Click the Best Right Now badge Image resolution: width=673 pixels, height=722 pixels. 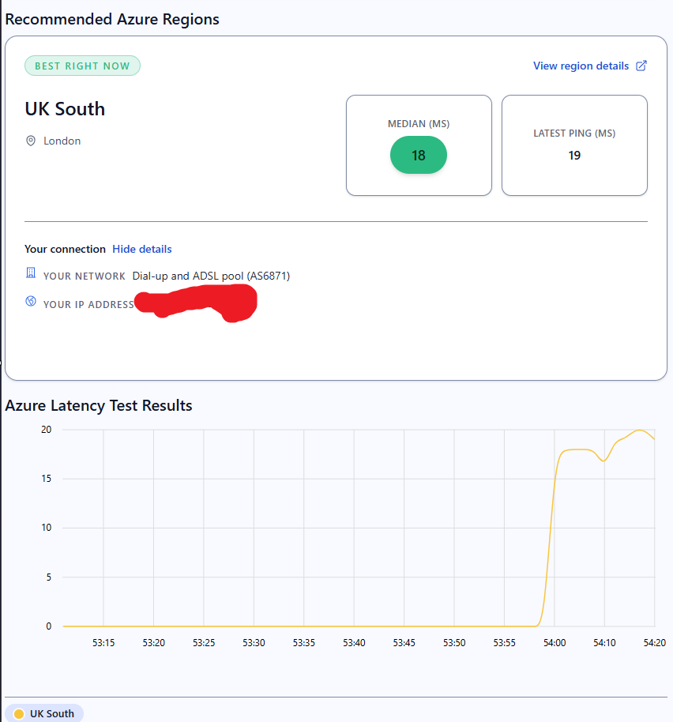[82, 66]
